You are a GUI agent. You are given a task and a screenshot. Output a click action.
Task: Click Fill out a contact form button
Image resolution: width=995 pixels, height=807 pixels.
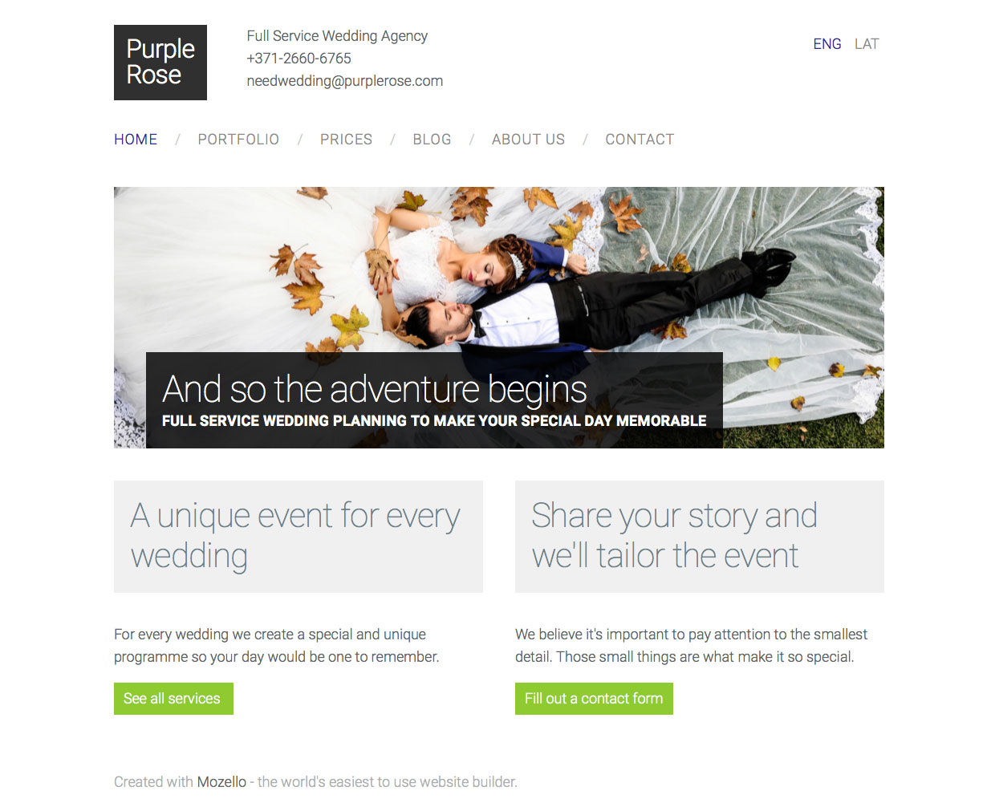click(594, 699)
